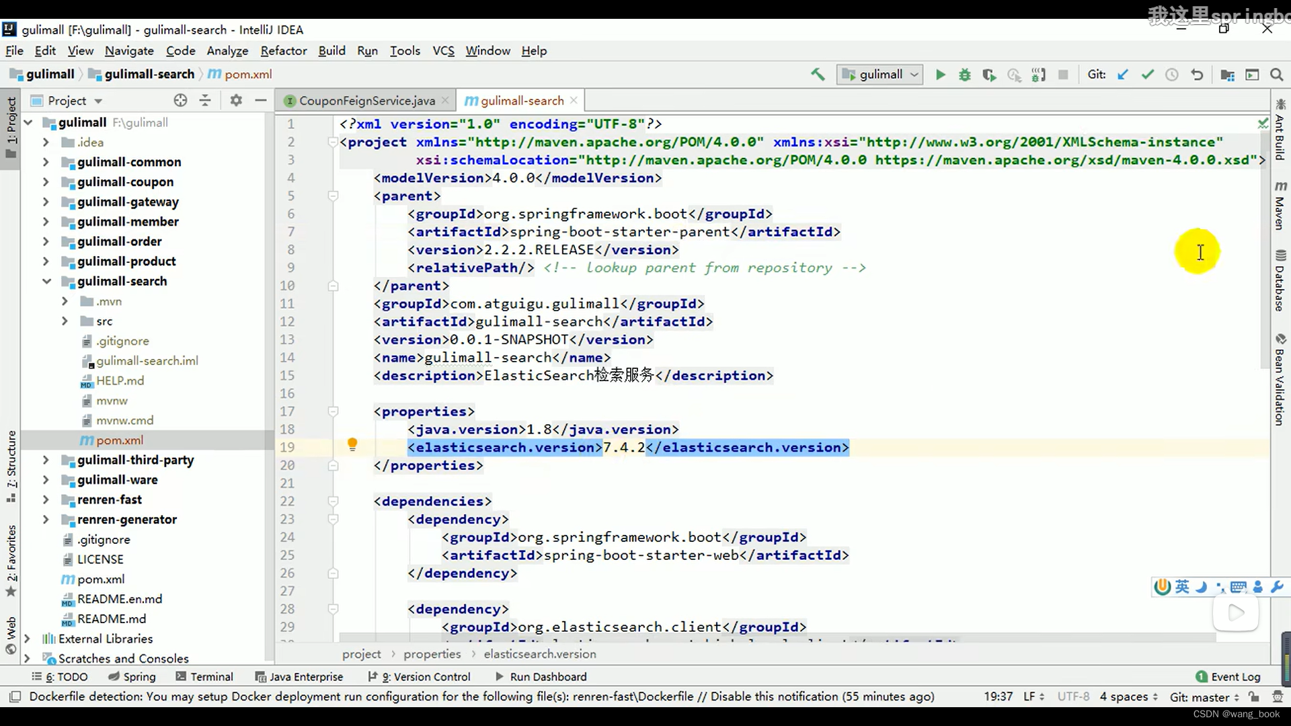Image resolution: width=1291 pixels, height=726 pixels.
Task: Expand the External Libraries node
Action: (27, 639)
